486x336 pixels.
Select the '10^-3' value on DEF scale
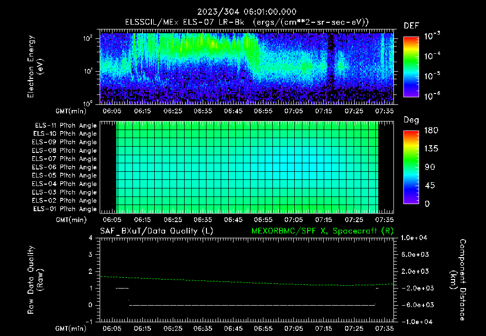click(x=432, y=36)
